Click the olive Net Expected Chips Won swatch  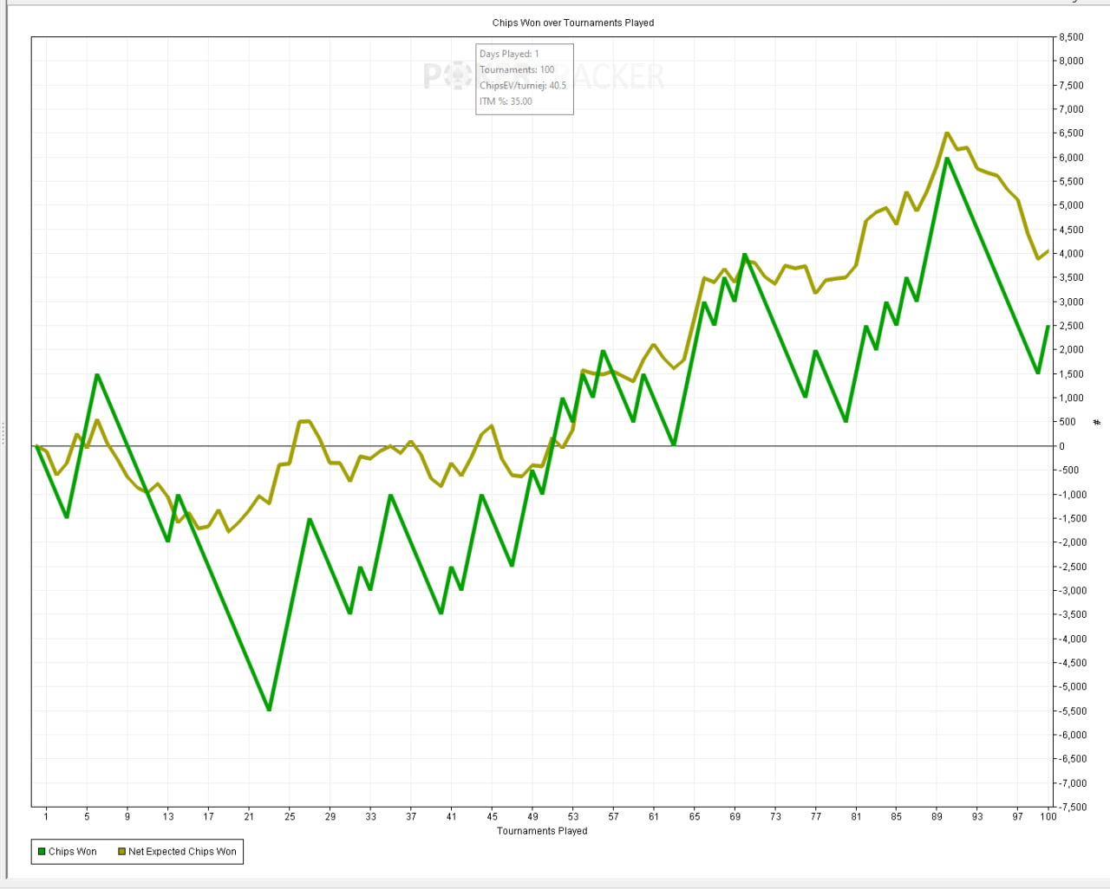pyautogui.click(x=121, y=852)
